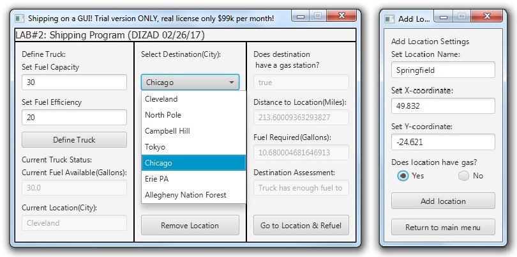Select Erie PA from the city list

point(193,179)
